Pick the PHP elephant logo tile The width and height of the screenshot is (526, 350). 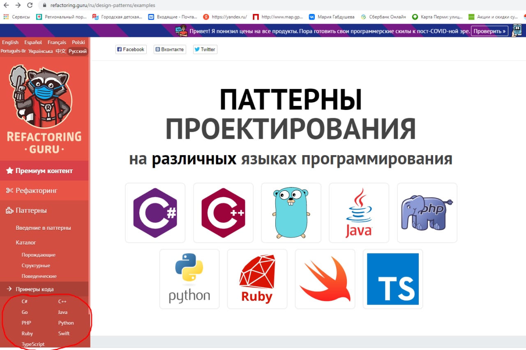point(427,213)
